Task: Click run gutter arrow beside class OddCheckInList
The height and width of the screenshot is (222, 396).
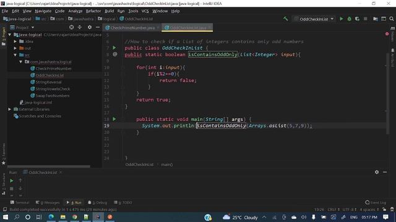Action: [x=114, y=48]
